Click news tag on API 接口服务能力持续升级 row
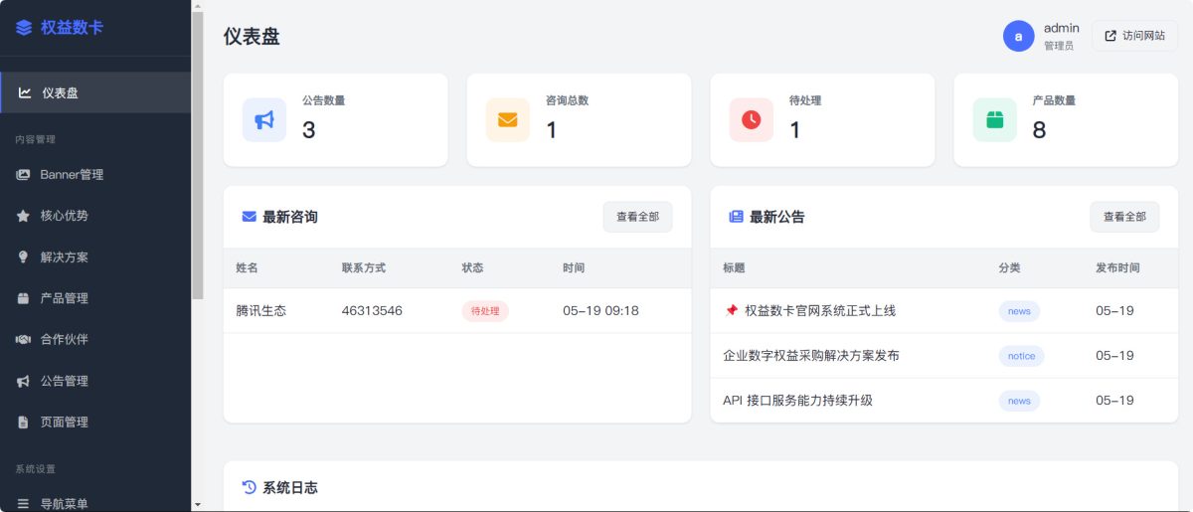Viewport: 1193px width, 512px height. coord(1019,401)
